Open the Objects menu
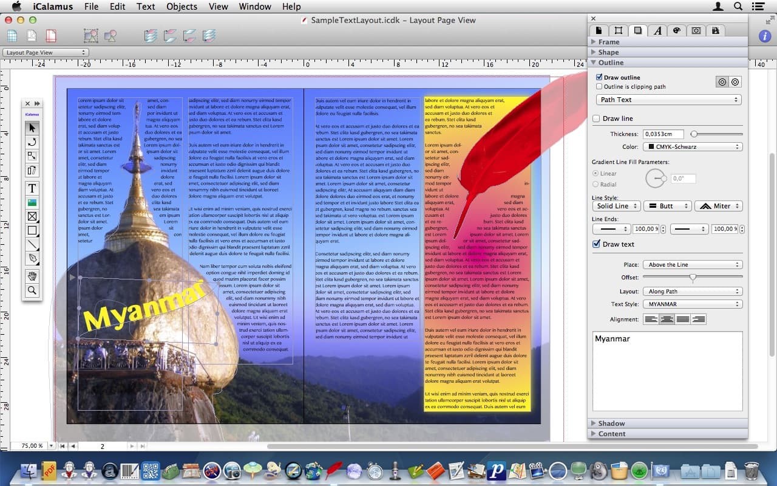 [182, 6]
